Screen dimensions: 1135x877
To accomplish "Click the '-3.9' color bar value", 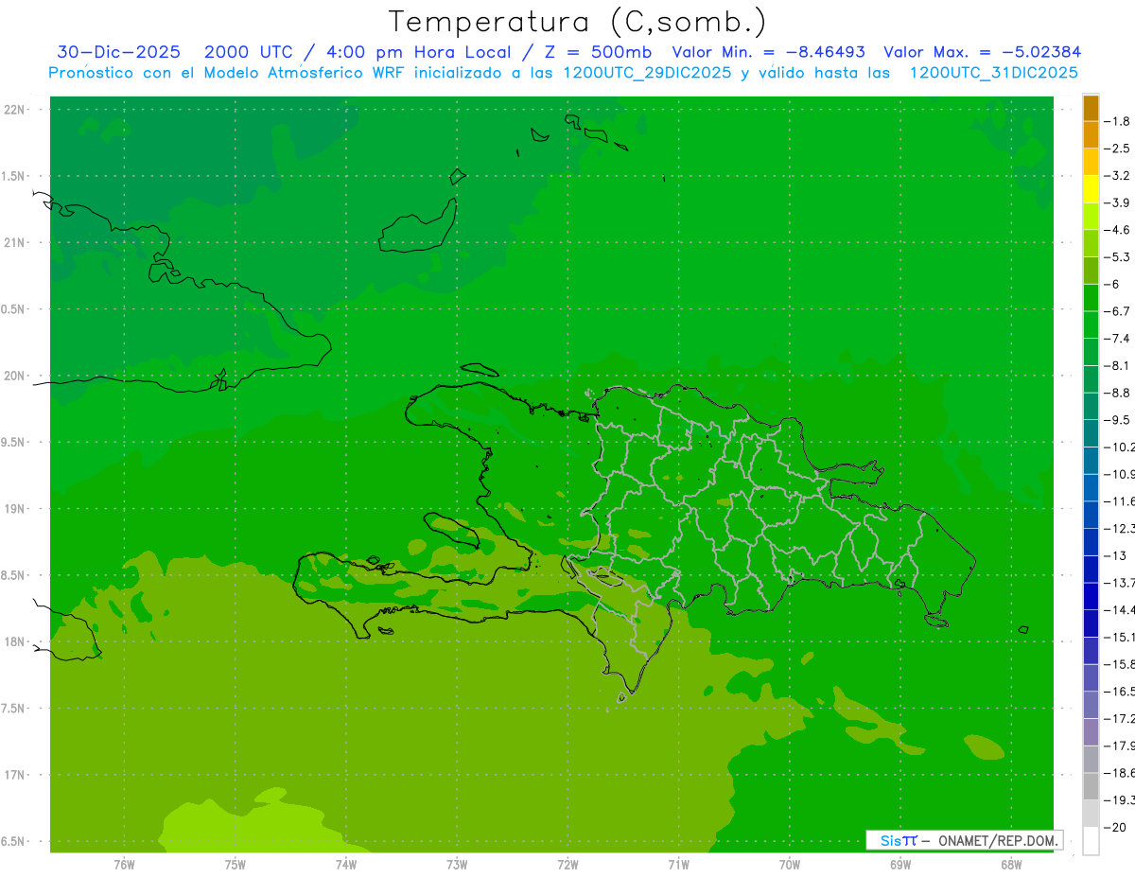I will coord(1117,202).
